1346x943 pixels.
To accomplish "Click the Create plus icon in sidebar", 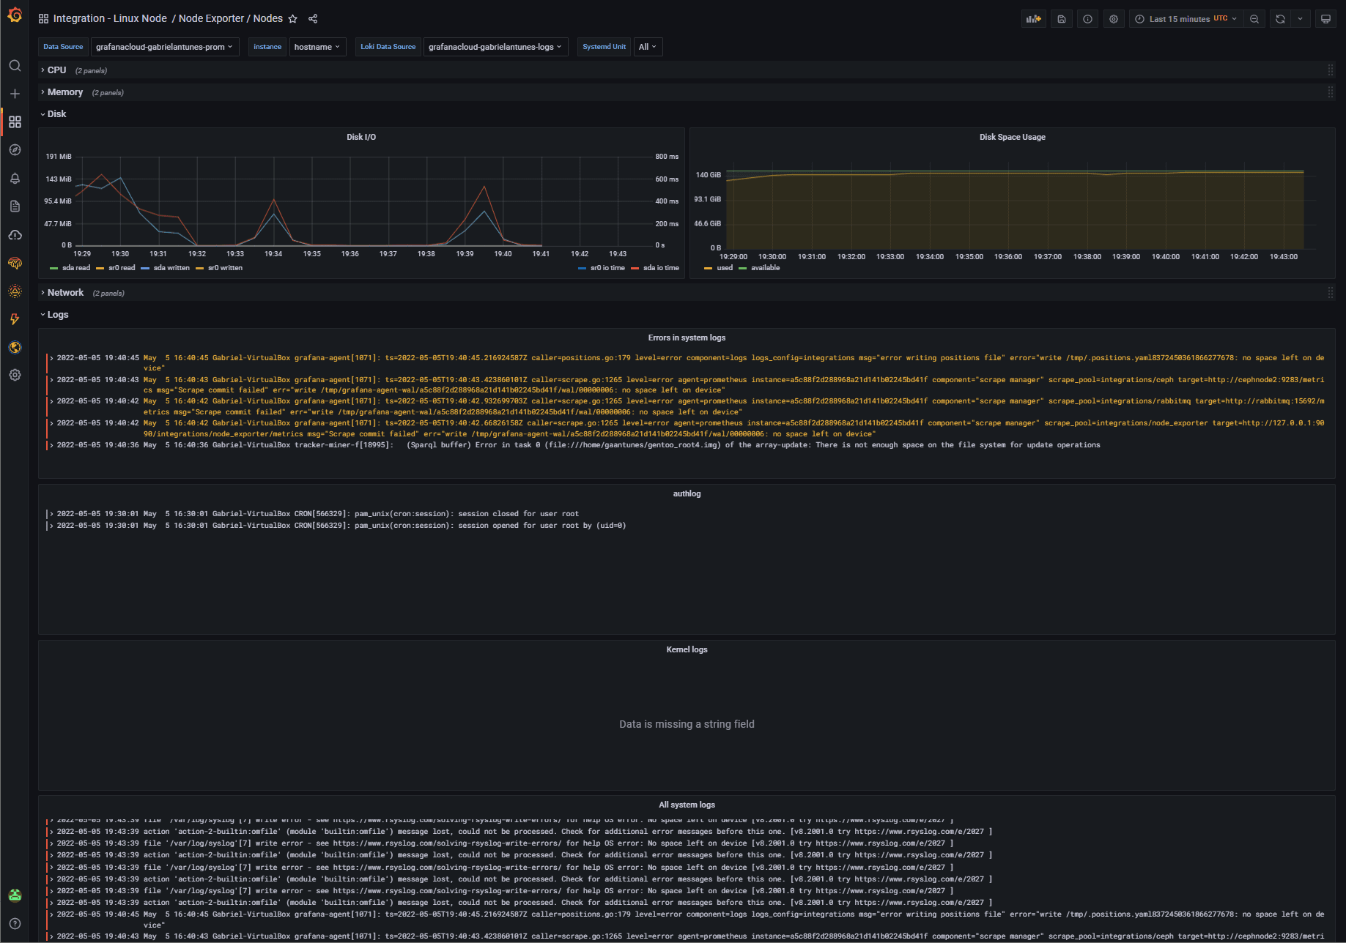I will tap(15, 94).
